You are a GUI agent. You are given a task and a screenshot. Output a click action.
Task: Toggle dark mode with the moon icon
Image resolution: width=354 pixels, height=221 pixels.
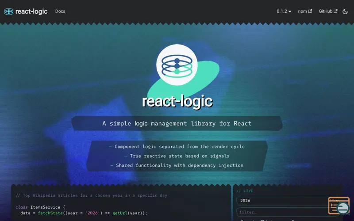[x=345, y=11]
